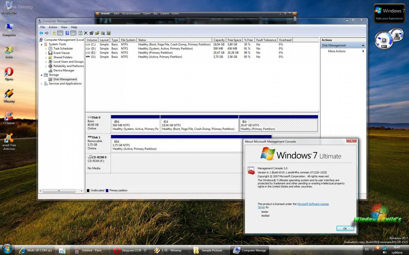
Task: Sort by the Volume column header
Action: click(92, 40)
